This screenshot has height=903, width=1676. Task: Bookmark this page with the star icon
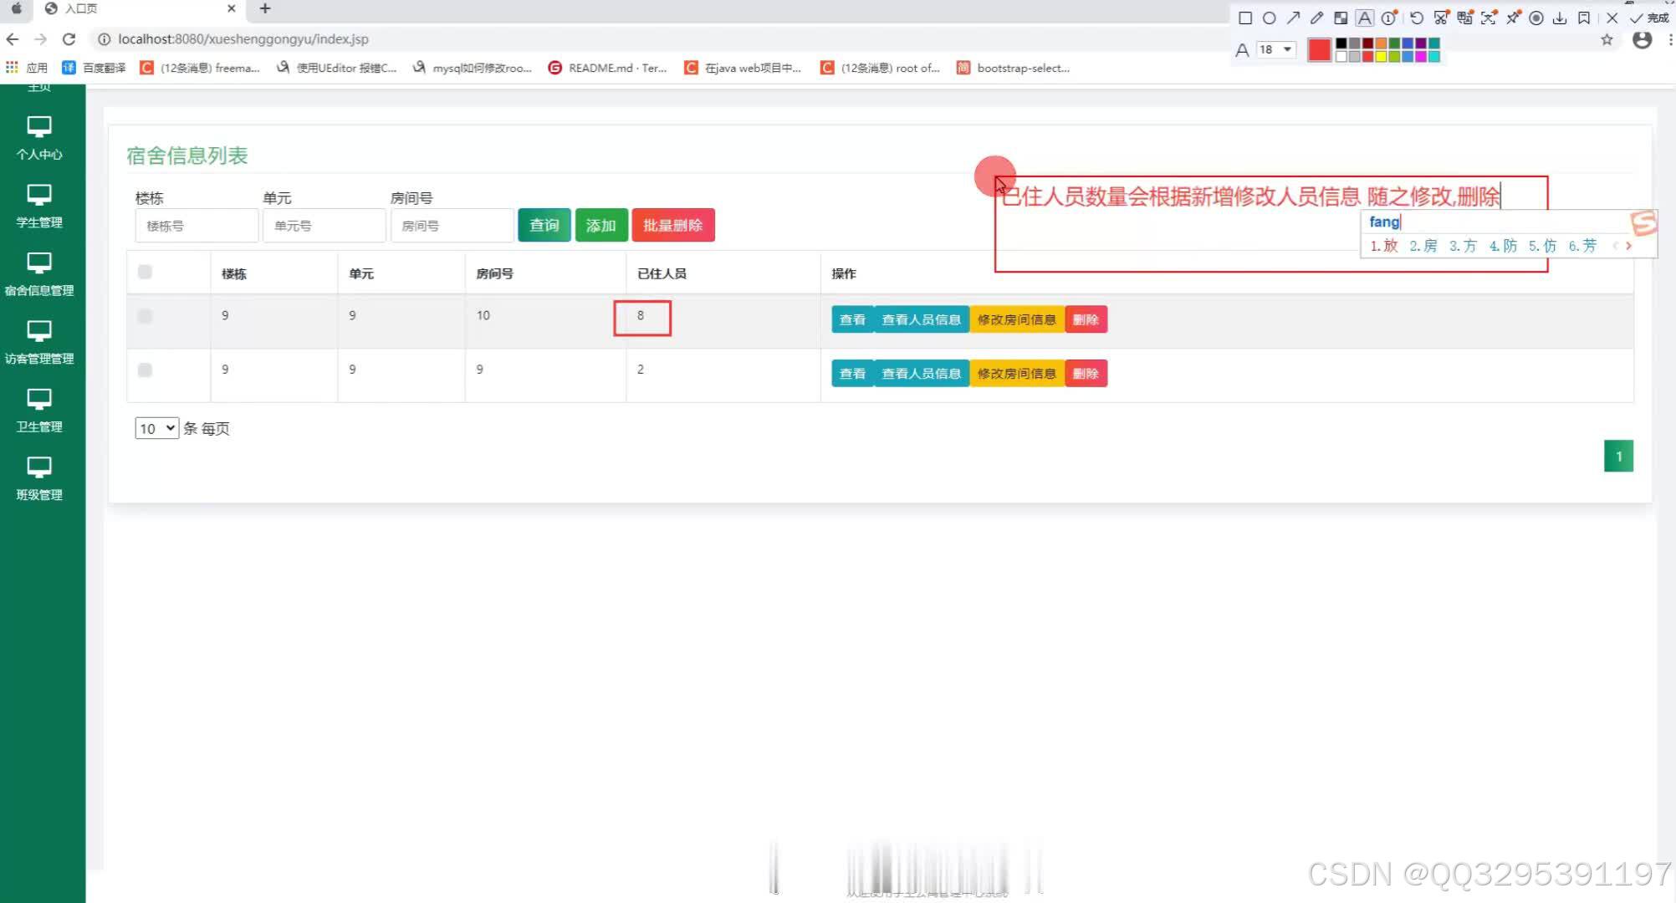pyautogui.click(x=1607, y=39)
